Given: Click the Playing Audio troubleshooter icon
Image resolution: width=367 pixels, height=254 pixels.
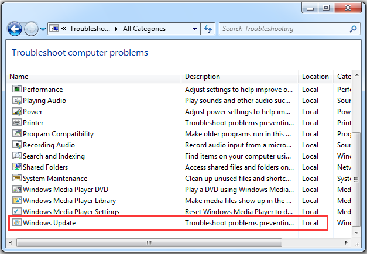Looking at the screenshot, I should point(17,100).
